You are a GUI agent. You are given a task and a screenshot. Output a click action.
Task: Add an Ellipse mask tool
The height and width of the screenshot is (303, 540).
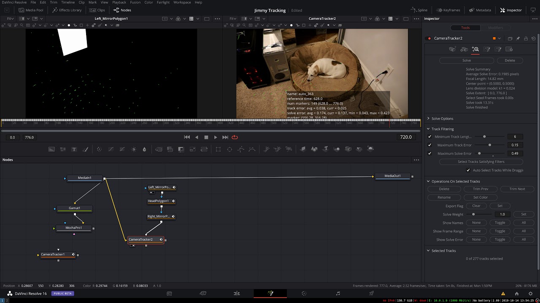[x=229, y=149]
